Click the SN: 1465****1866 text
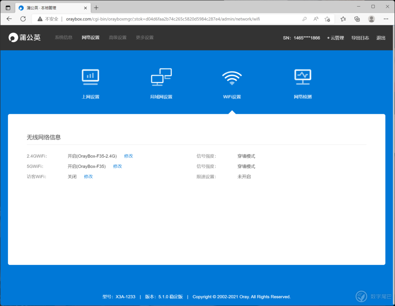The image size is (395, 306). click(x=301, y=38)
